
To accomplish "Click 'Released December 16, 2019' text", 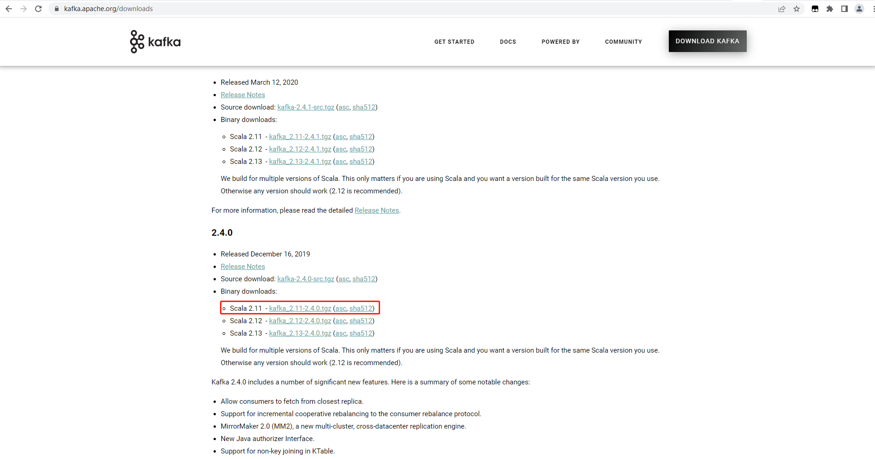I will [265, 254].
